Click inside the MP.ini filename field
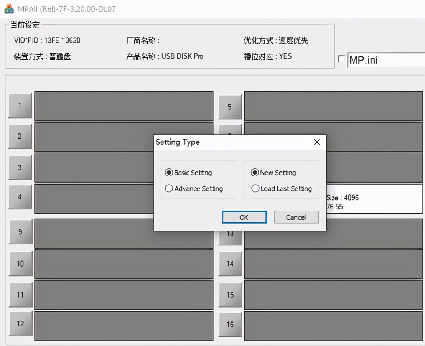The image size is (425, 346). click(x=384, y=60)
